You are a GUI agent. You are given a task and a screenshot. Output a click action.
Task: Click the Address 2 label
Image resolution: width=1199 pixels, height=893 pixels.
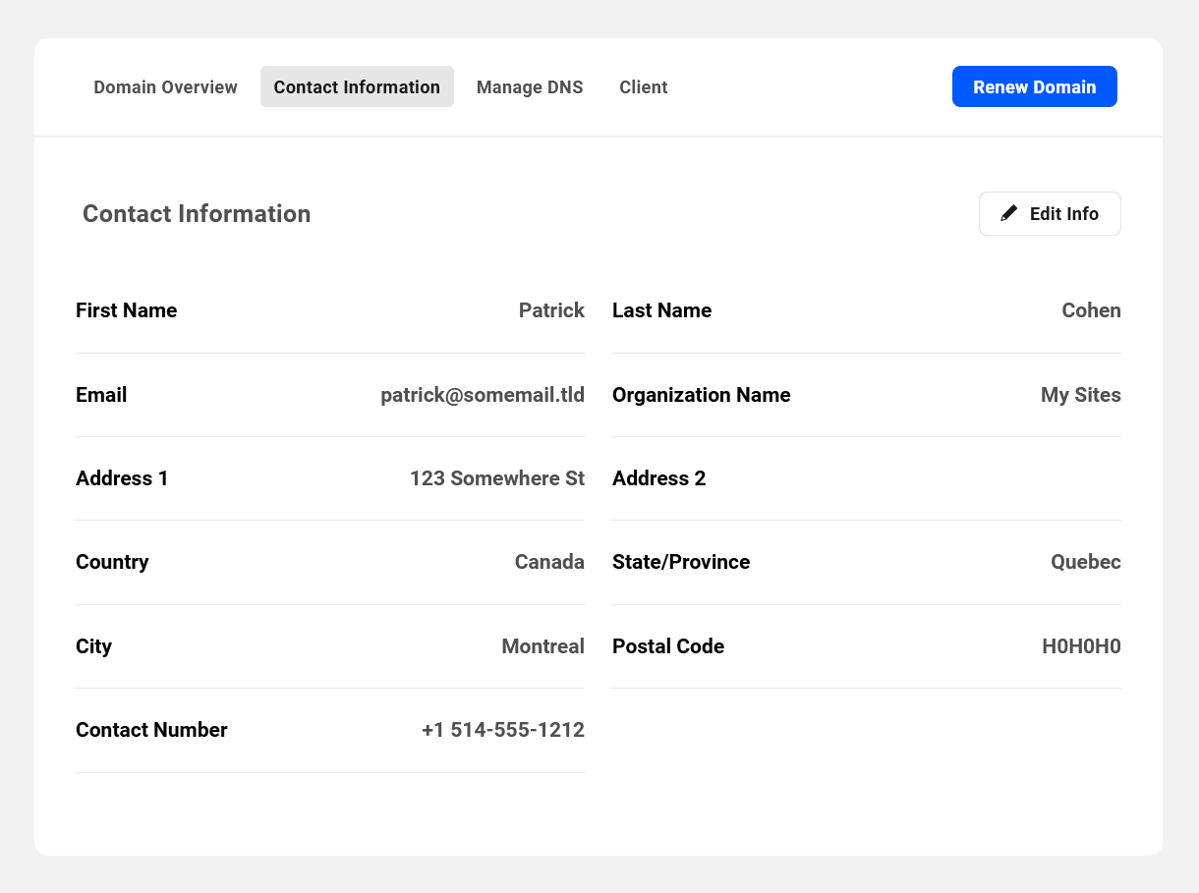pyautogui.click(x=659, y=478)
